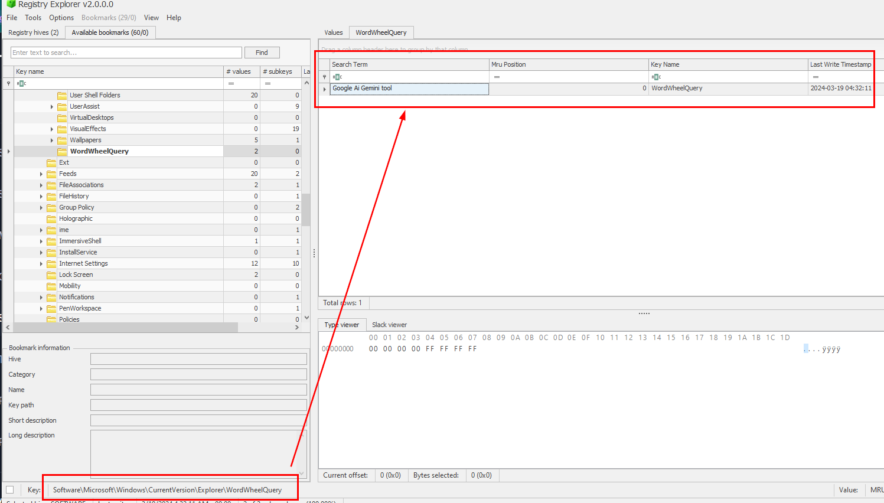884x503 pixels.
Task: Open the Tools menu
Action: pos(33,18)
